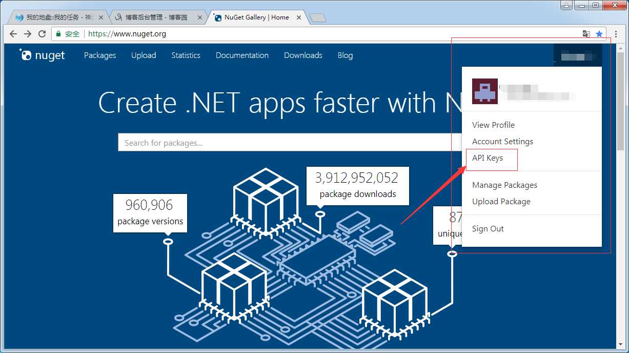Go back with the browser back arrow
The width and height of the screenshot is (629, 353).
point(13,34)
